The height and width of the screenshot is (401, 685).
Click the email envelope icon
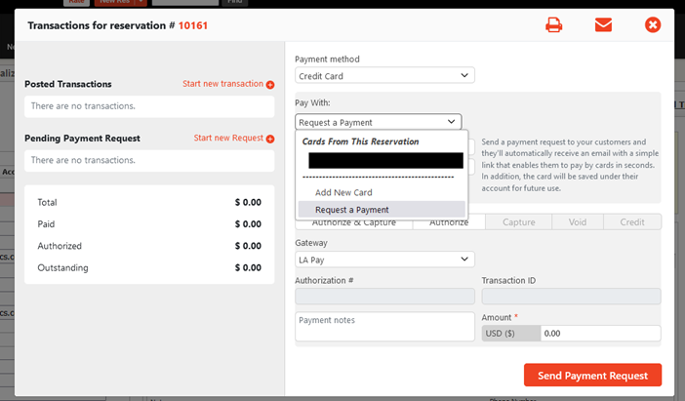click(x=603, y=25)
